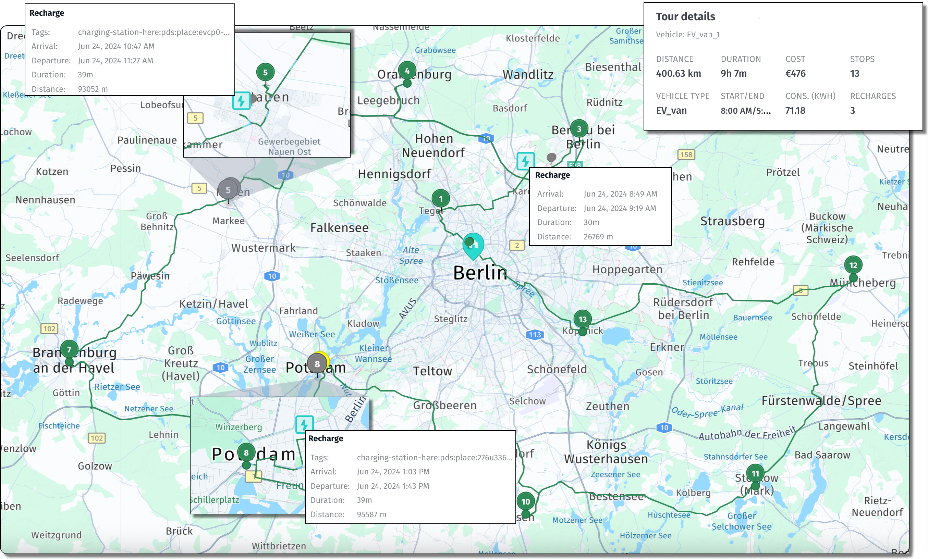Click distance value 93052 m
This screenshot has height=559, width=928.
click(x=93, y=89)
